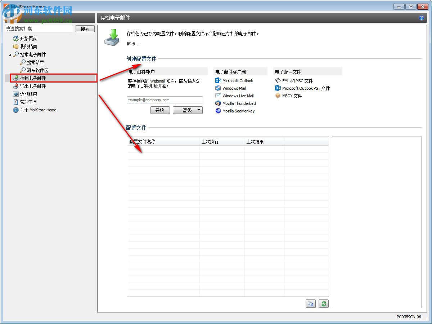Click the MBOX 文件 box icon
432x324 pixels.
tap(278, 96)
